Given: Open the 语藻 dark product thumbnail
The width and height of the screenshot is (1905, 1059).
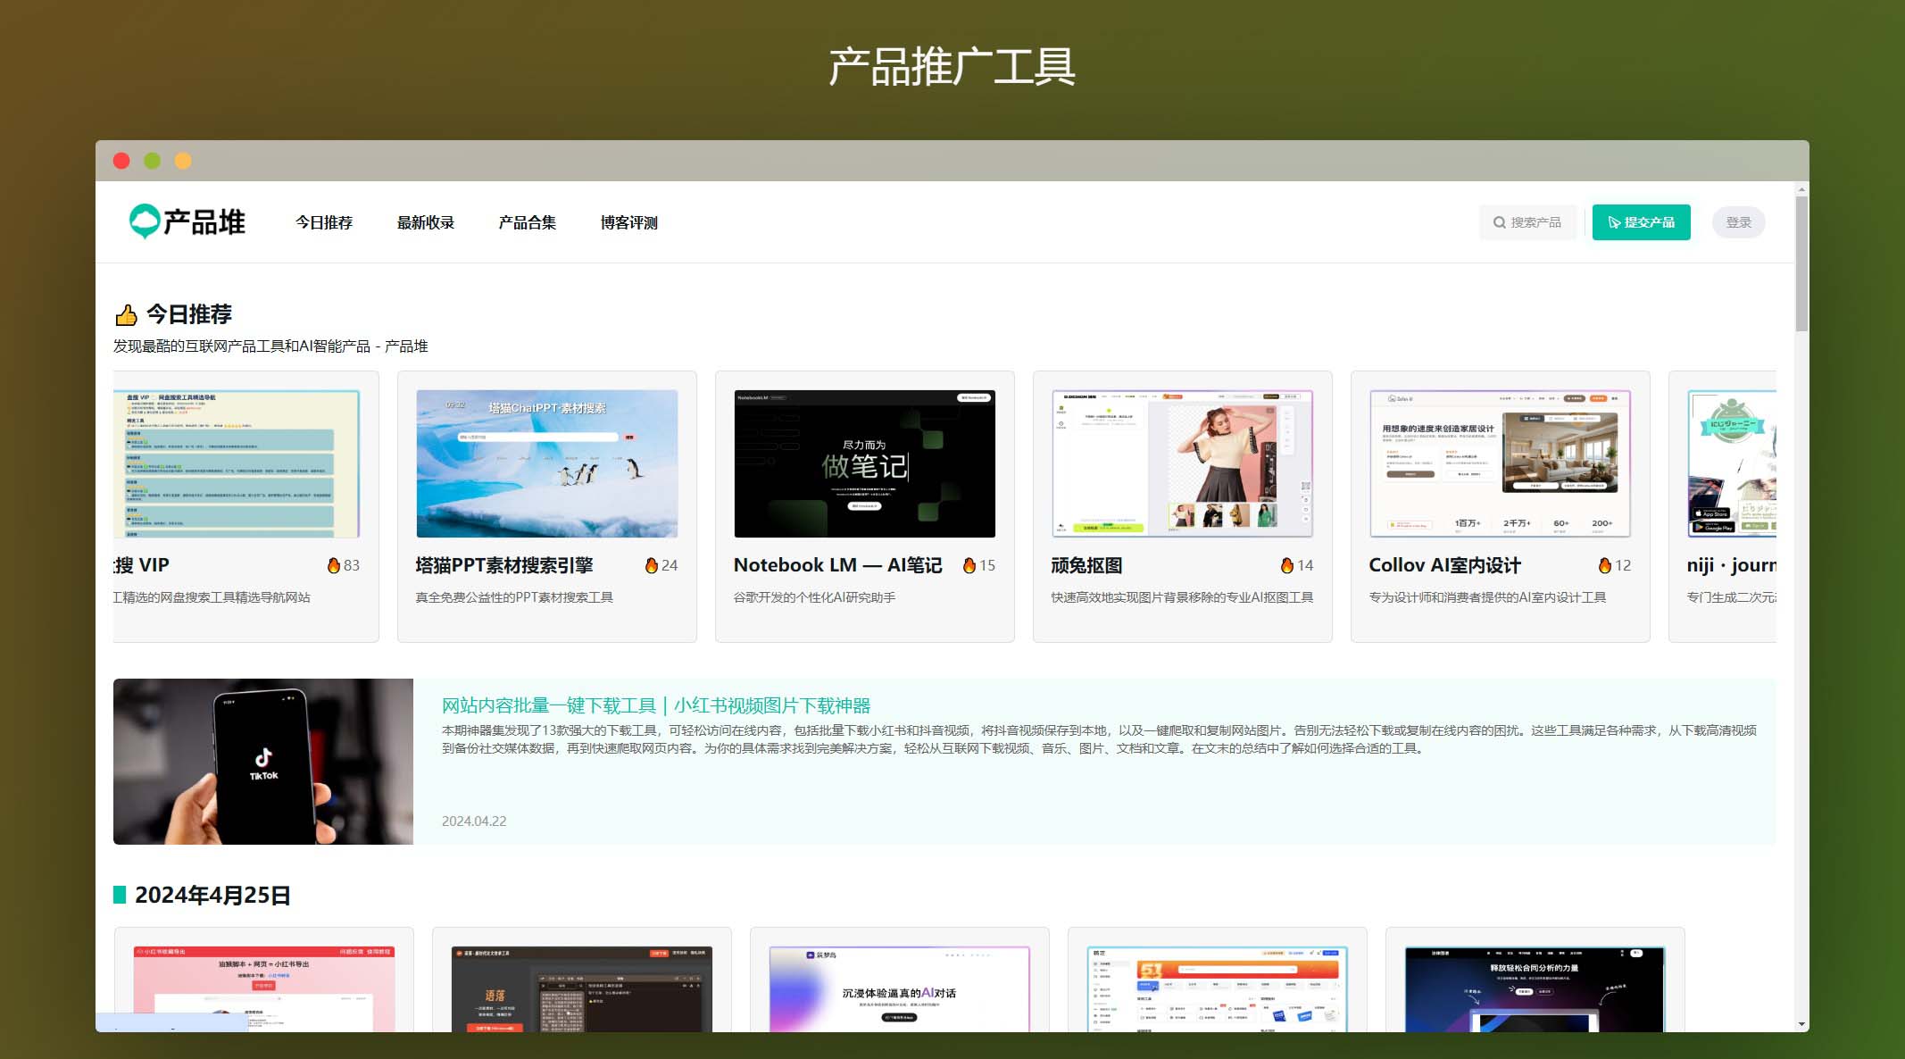Looking at the screenshot, I should point(582,989).
